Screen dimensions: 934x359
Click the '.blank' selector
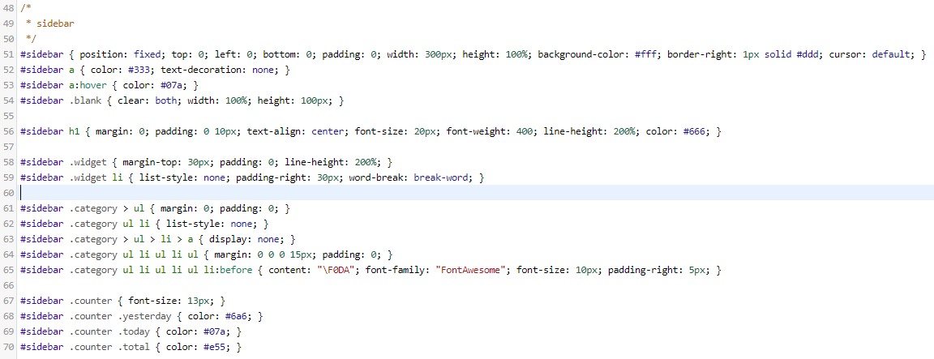pyautogui.click(x=84, y=100)
